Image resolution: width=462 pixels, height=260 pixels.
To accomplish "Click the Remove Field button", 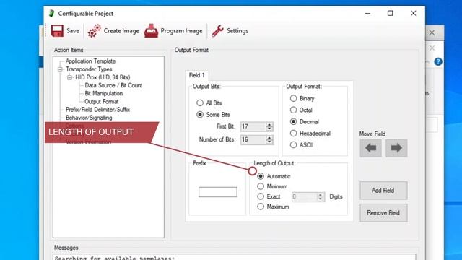I will pos(383,213).
